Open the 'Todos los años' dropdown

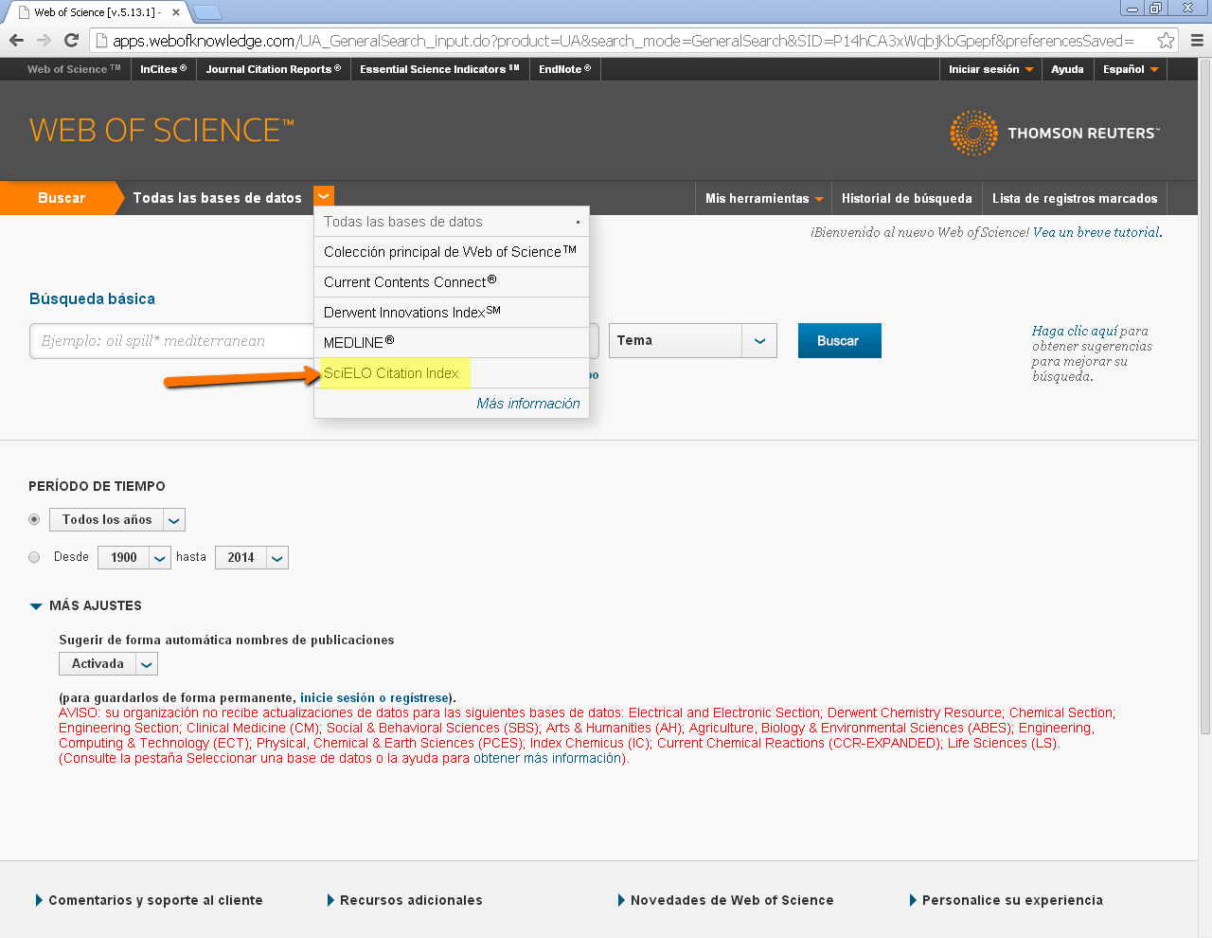pyautogui.click(x=117, y=519)
